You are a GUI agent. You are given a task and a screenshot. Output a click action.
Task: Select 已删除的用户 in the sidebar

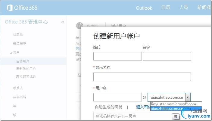[26, 69]
